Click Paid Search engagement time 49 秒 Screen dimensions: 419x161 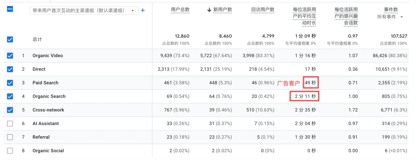pos(311,83)
